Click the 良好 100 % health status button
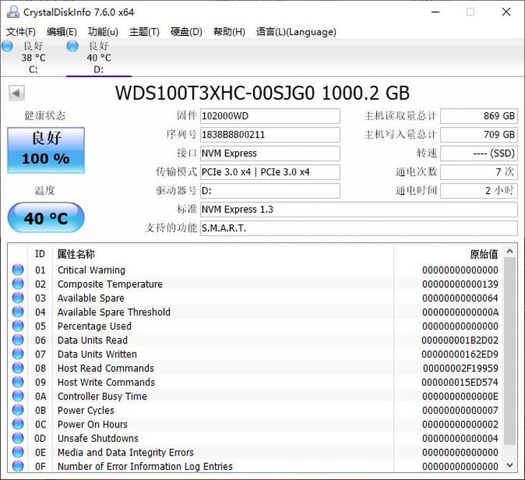The width and height of the screenshot is (525, 480). point(46,150)
